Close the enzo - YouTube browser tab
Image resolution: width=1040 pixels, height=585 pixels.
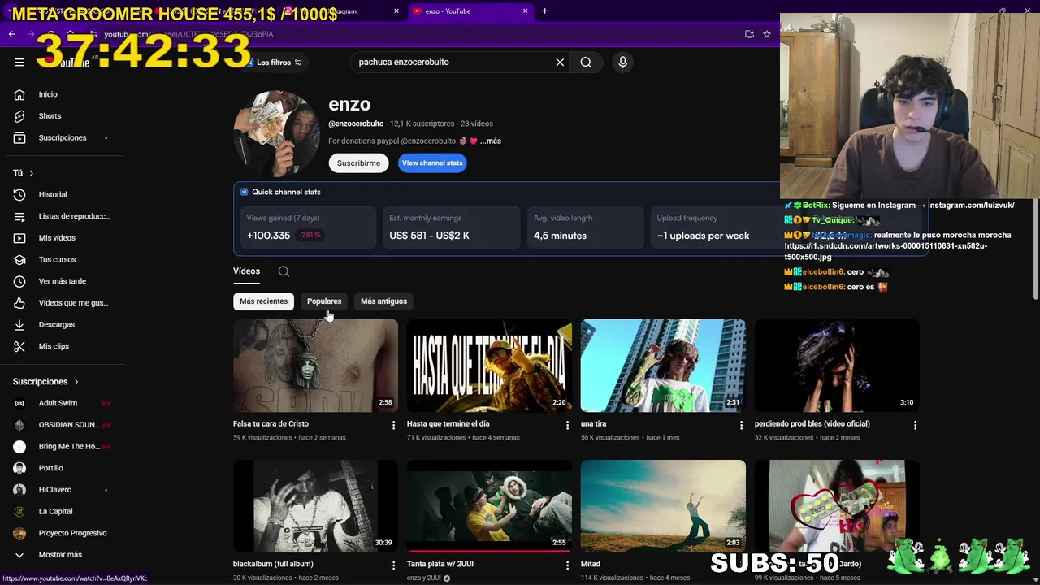click(x=526, y=11)
